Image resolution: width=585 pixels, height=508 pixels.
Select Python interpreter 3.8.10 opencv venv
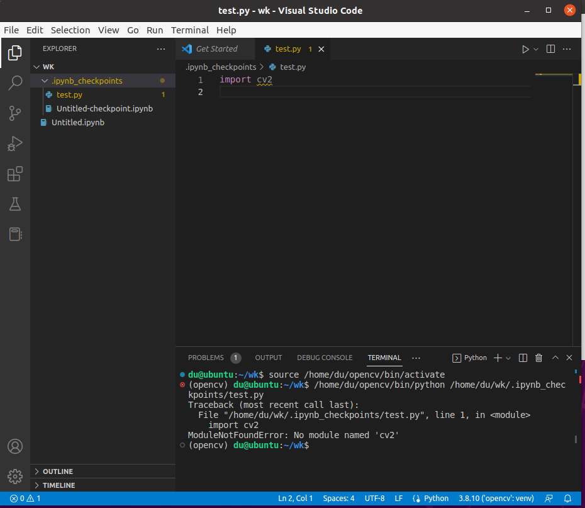click(496, 499)
